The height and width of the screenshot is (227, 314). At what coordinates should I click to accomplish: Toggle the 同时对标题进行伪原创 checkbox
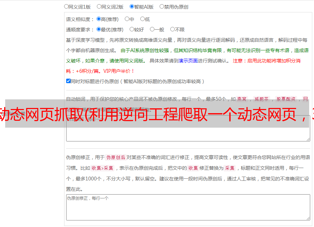(x=68, y=81)
